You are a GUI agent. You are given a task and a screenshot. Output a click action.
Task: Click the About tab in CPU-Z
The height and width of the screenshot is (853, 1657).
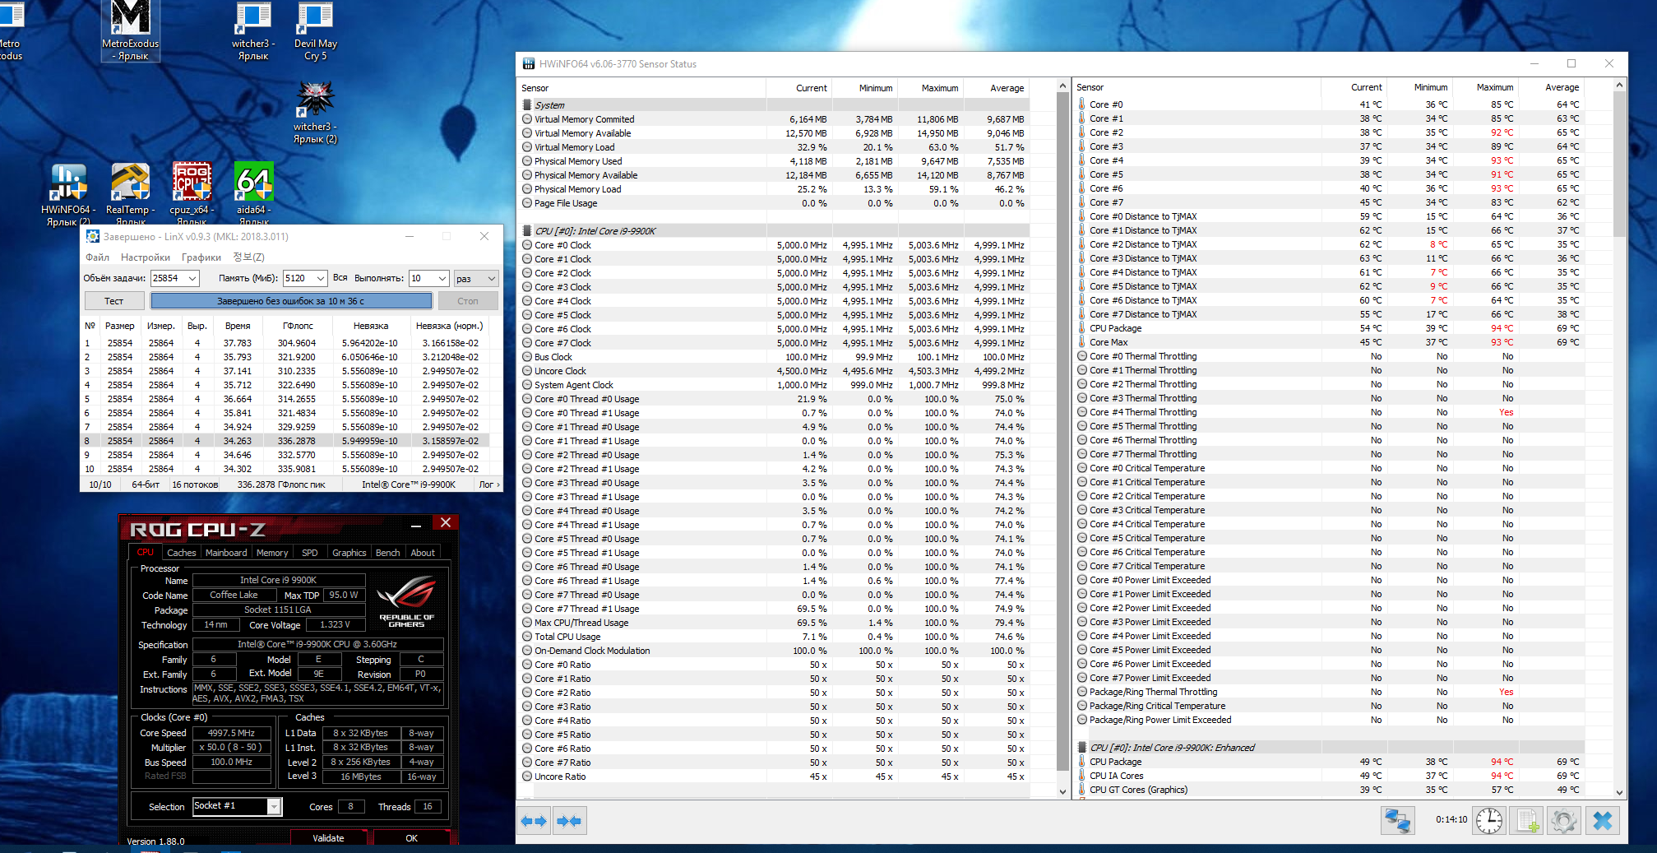(x=423, y=553)
